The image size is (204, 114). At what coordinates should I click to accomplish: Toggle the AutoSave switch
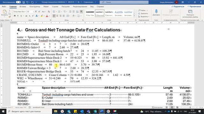18,2
